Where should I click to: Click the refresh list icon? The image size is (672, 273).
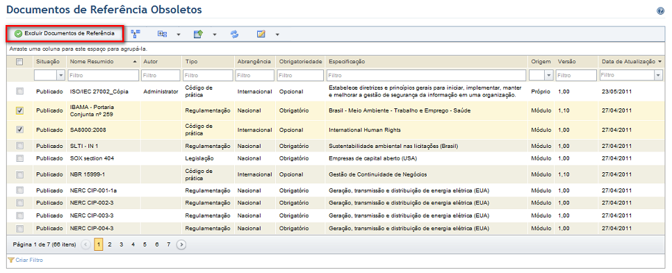pos(234,34)
